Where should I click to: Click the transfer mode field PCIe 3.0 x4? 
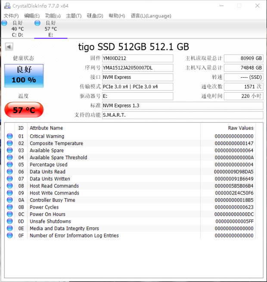pyautogui.click(x=138, y=87)
